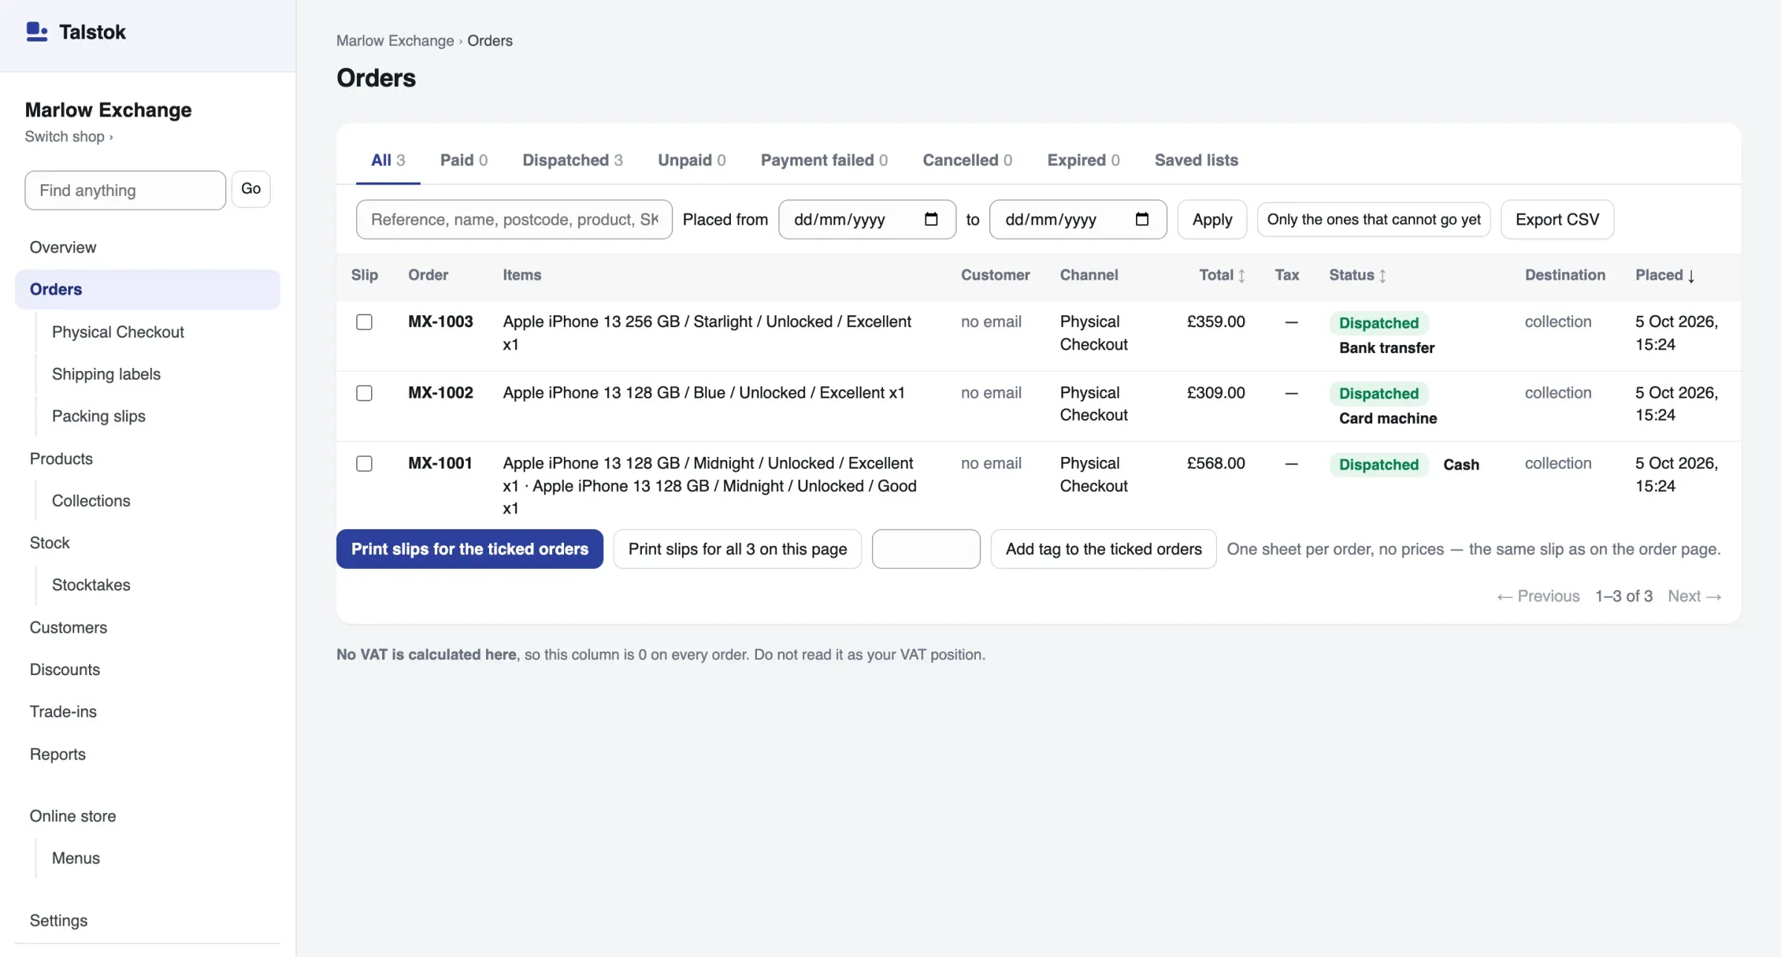Click £568.00 total in MX-1001 row
1781x957 pixels.
1216,464
